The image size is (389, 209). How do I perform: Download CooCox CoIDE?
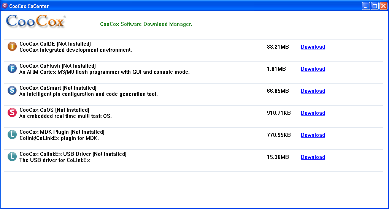pos(313,47)
